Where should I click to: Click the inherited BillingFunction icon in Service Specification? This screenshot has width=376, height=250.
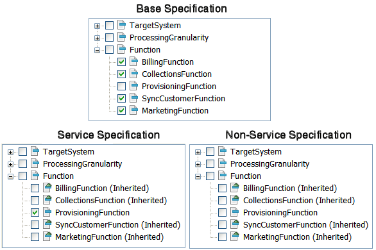(47, 188)
